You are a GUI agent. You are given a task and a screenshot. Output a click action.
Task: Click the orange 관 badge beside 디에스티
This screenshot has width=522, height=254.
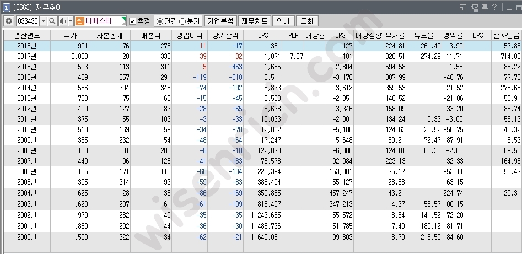click(79, 21)
